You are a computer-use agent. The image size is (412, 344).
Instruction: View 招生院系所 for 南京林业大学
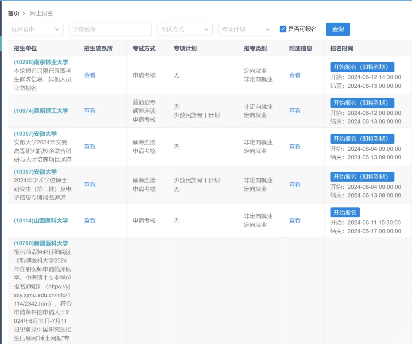[90, 75]
